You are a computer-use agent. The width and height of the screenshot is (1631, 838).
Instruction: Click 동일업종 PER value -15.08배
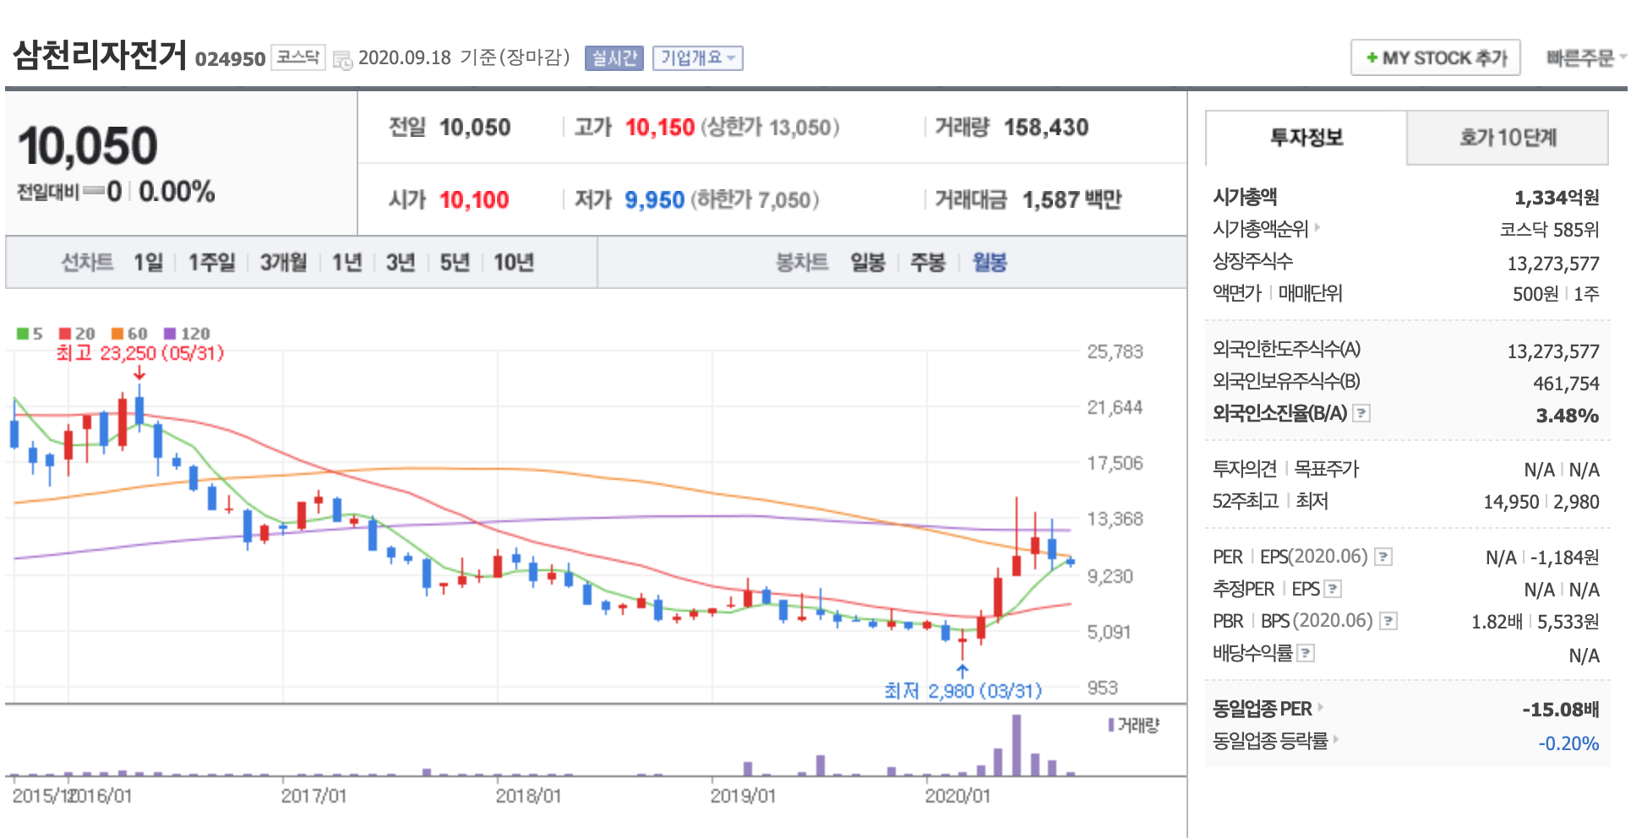coord(1561,710)
